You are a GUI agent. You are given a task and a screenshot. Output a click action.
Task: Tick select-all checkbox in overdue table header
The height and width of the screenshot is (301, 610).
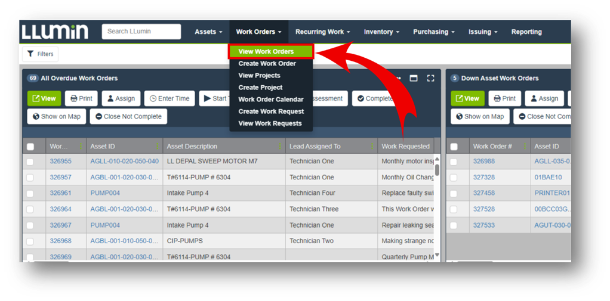coord(30,147)
